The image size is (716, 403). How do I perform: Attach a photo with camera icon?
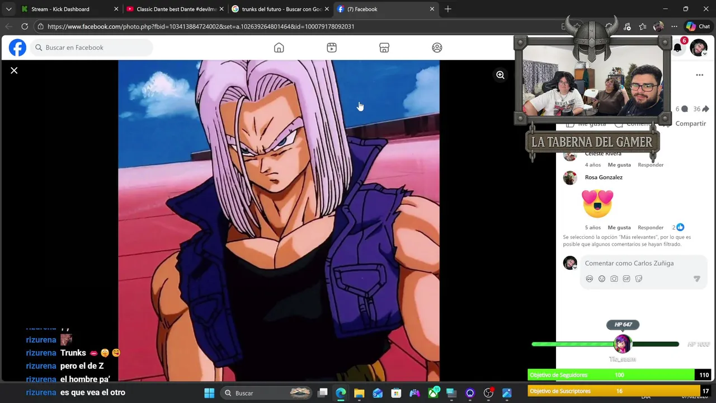614,279
